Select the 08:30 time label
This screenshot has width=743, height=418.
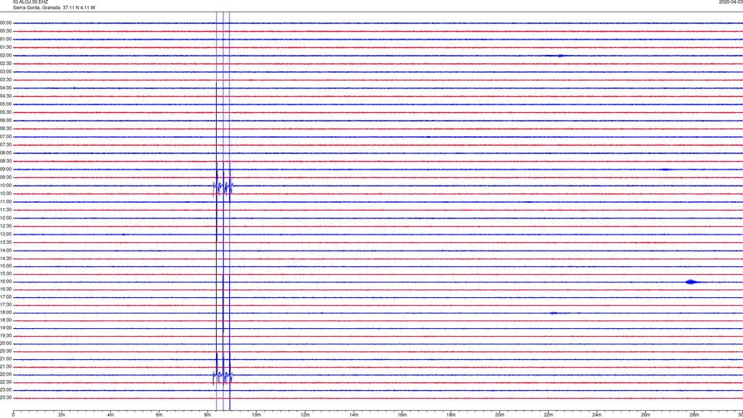pos(5,161)
